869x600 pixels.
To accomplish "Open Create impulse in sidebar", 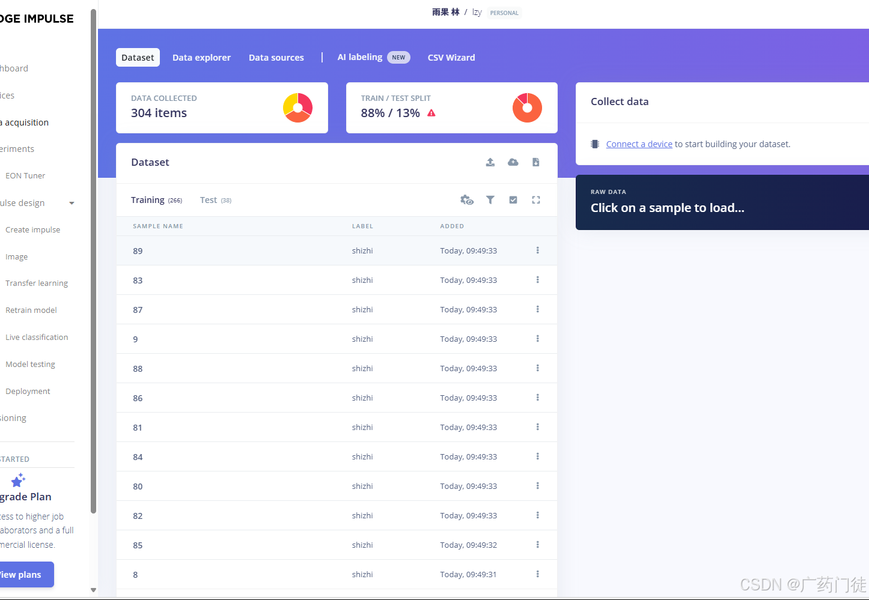I will (33, 229).
